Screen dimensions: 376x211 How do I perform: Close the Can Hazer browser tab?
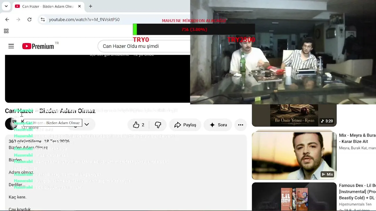[x=79, y=6]
